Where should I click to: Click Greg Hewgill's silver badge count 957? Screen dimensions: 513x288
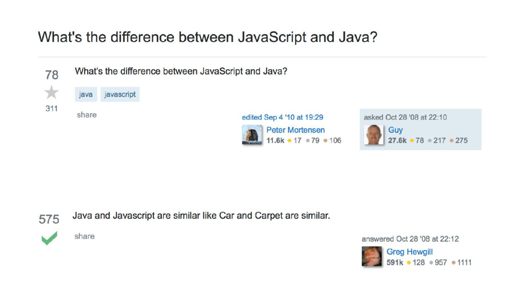(x=441, y=262)
